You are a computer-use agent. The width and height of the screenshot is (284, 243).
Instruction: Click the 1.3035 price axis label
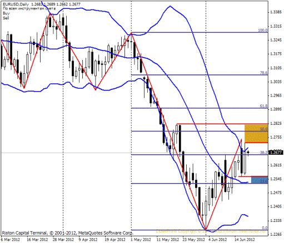[x=276, y=82]
